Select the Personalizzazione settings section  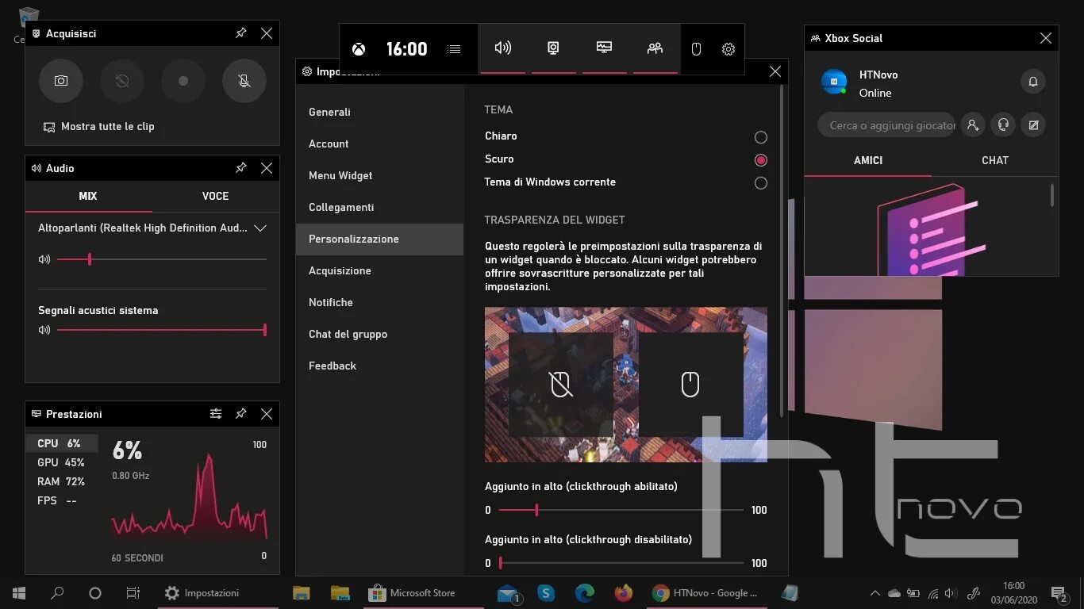[379, 239]
